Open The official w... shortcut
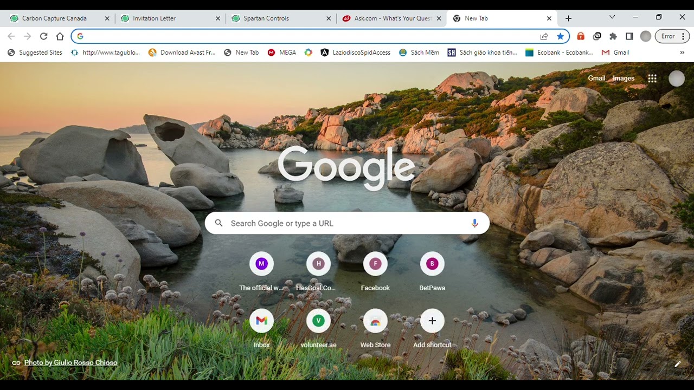 tap(261, 272)
